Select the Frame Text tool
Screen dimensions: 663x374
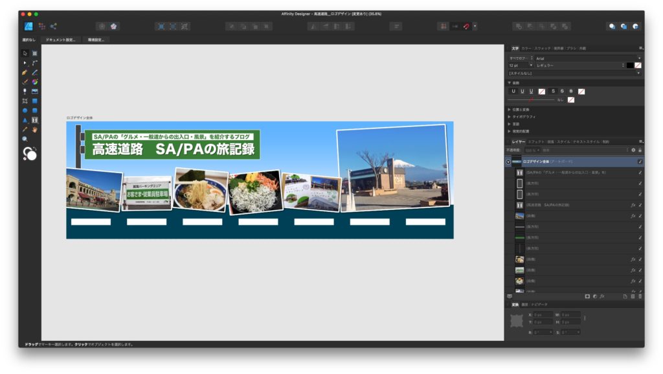point(35,120)
